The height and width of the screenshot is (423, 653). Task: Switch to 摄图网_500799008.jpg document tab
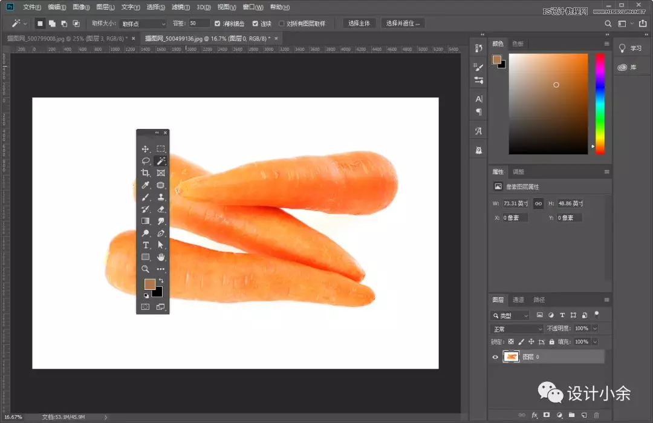pos(68,38)
